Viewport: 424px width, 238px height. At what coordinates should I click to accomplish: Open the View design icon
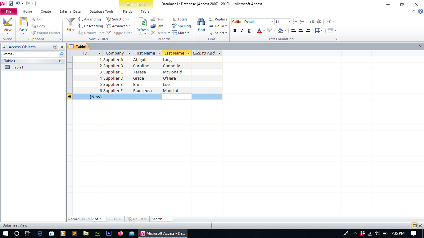[7, 21]
